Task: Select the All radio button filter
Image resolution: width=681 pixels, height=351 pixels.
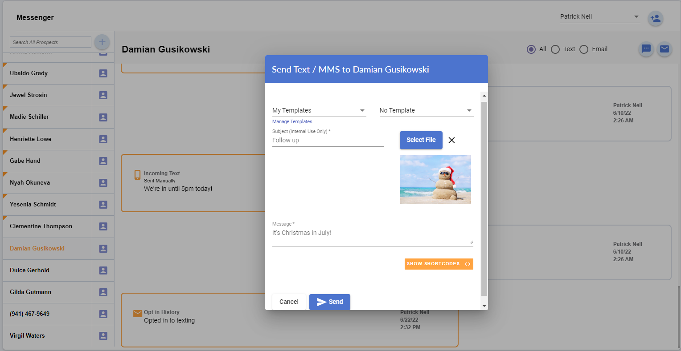Action: [531, 49]
